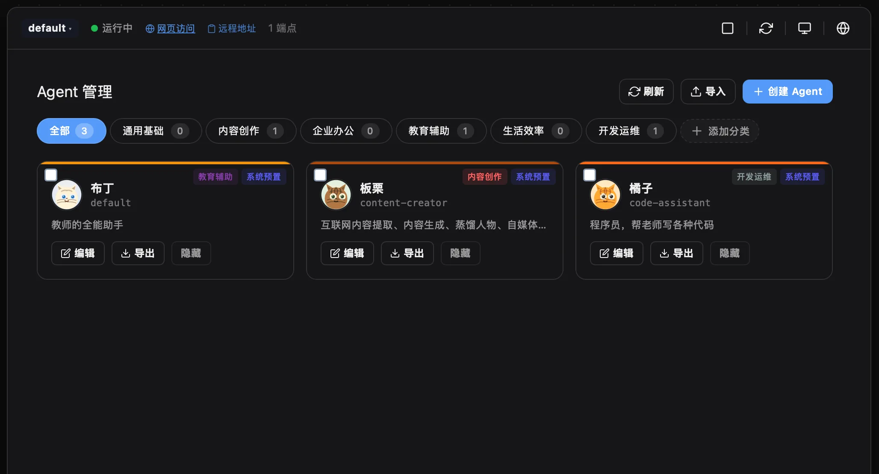
Task: Select the 开发运维 category tab
Action: 631,131
